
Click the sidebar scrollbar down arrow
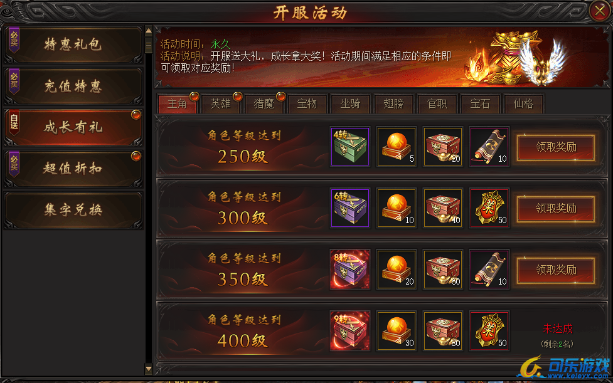coord(149,368)
